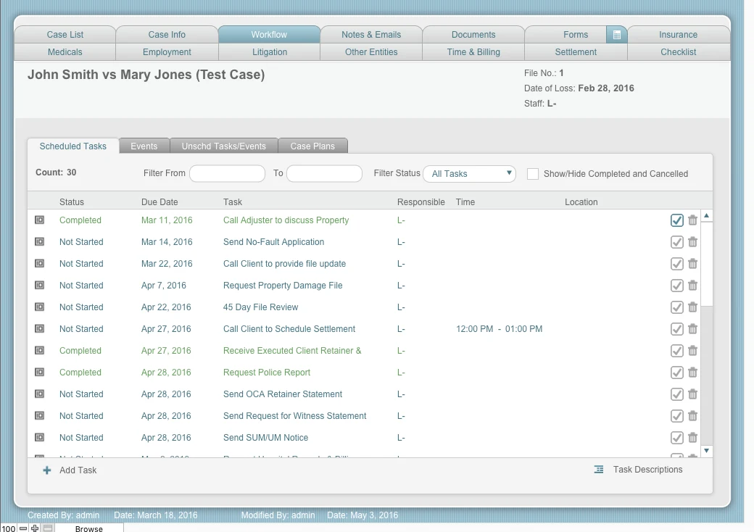The width and height of the screenshot is (754, 532).
Task: Click the forms list icon beside Forms tab
Action: tap(616, 35)
